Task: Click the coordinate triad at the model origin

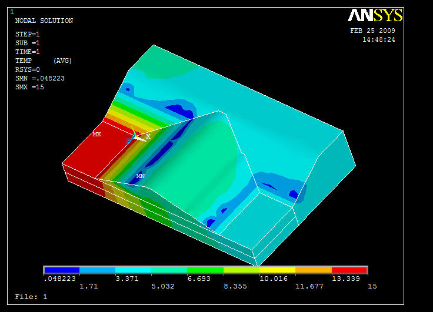Action: tap(135, 137)
